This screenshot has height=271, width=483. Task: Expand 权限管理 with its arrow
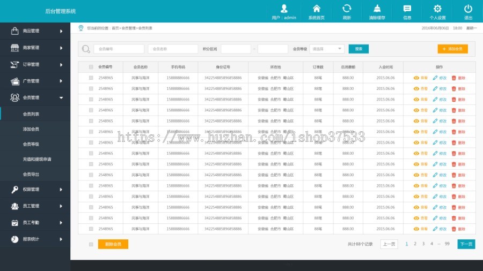61,190
